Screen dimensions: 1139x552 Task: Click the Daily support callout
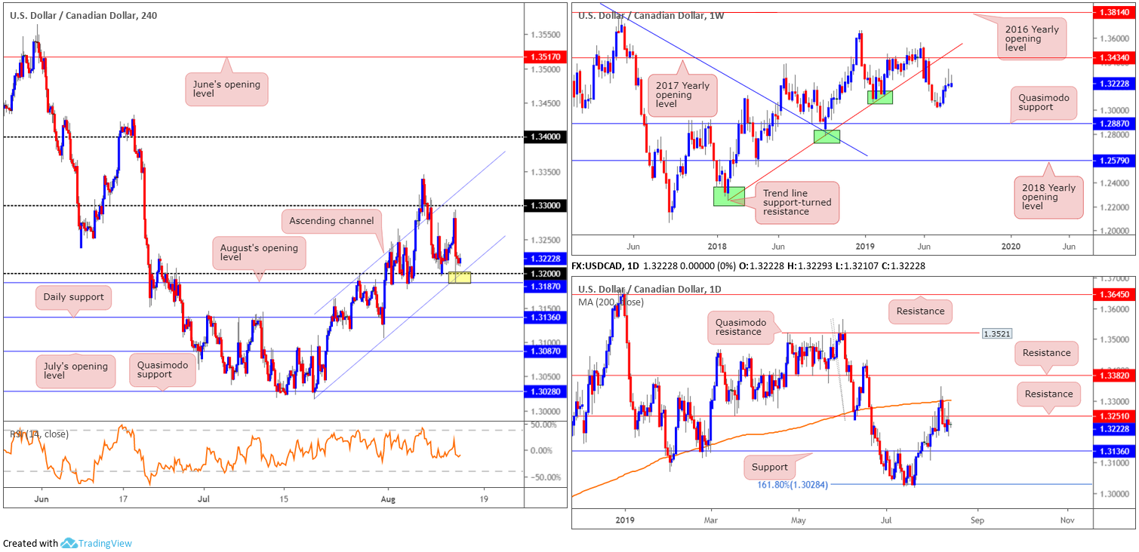73,297
